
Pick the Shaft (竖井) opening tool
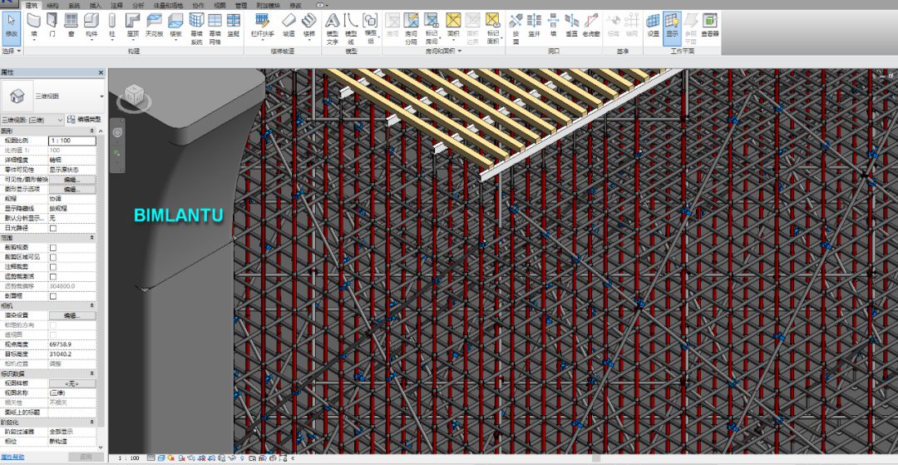point(535,27)
